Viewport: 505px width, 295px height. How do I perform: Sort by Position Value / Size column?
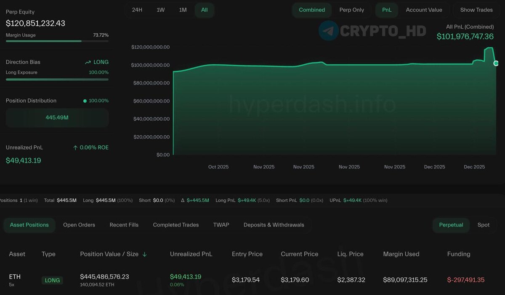(109, 254)
